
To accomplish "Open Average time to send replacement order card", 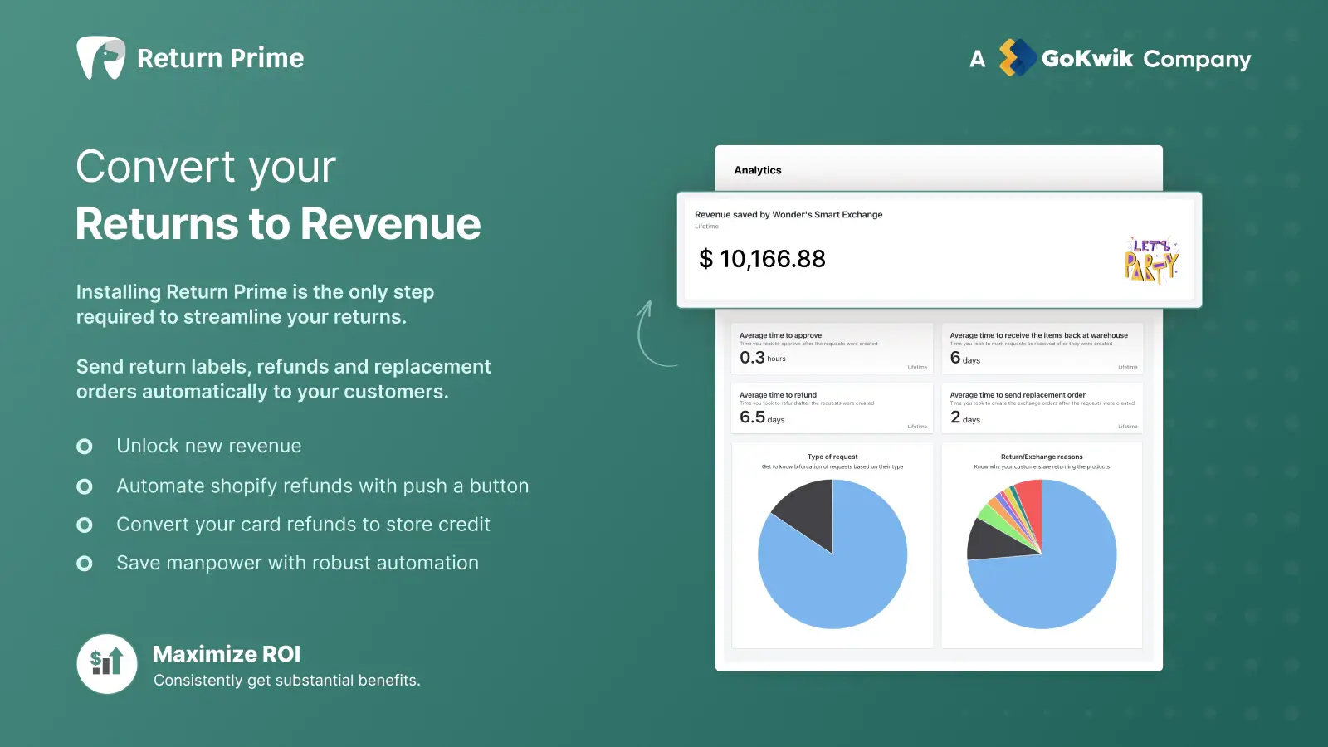I will pos(1042,408).
